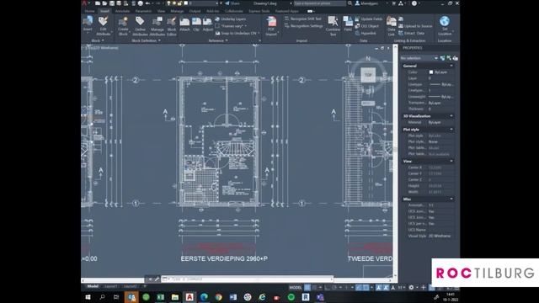Open the AutoCAD application menu logo
The image size is (539, 303).
(84, 3)
